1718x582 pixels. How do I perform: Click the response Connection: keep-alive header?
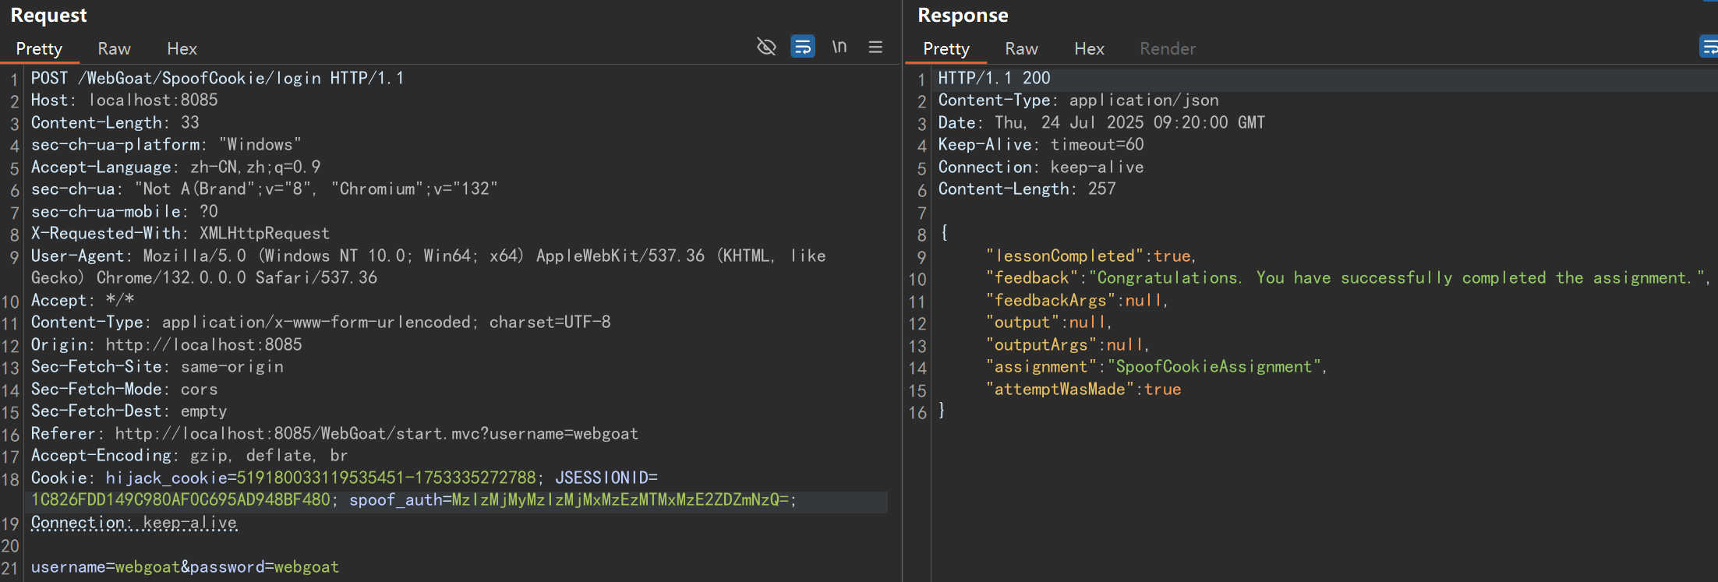[x=1041, y=167]
